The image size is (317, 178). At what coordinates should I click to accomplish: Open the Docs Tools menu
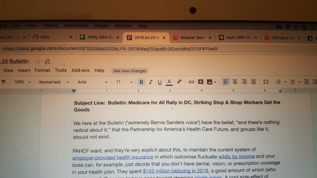(x=61, y=70)
